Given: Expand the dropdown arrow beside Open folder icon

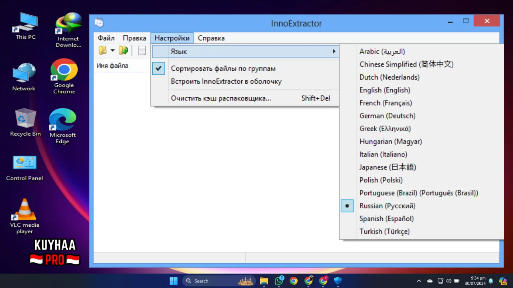Looking at the screenshot, I should (x=113, y=50).
